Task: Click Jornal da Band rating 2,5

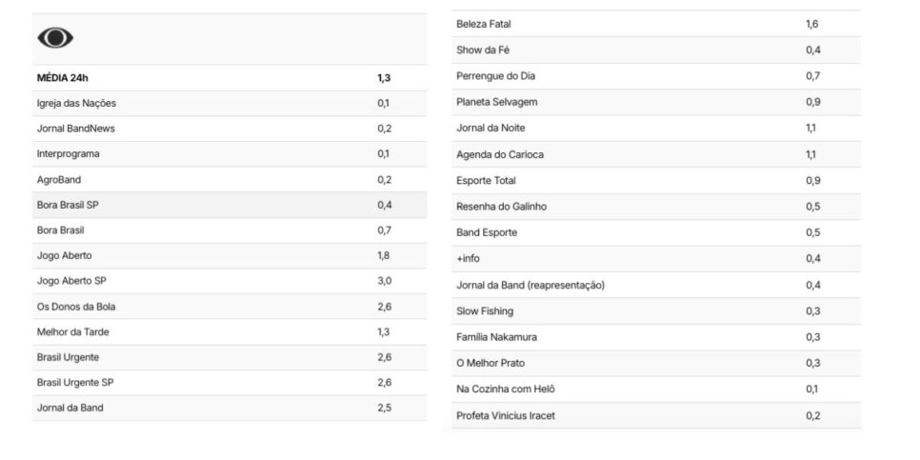Action: click(385, 408)
